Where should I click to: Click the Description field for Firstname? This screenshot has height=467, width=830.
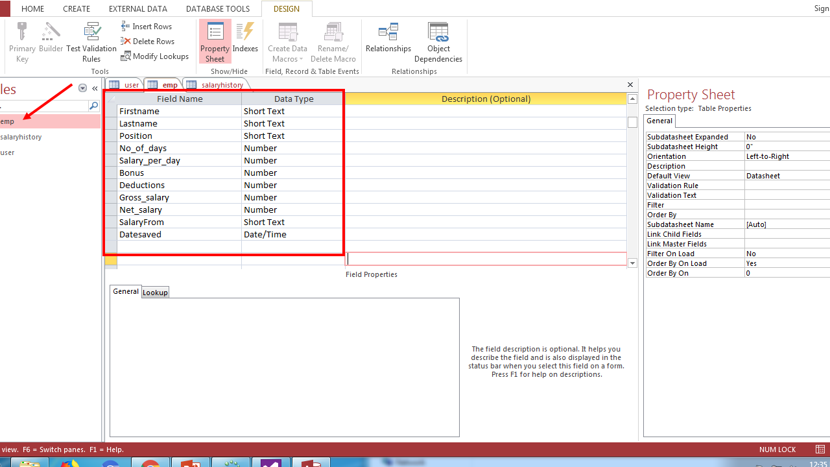click(486, 111)
